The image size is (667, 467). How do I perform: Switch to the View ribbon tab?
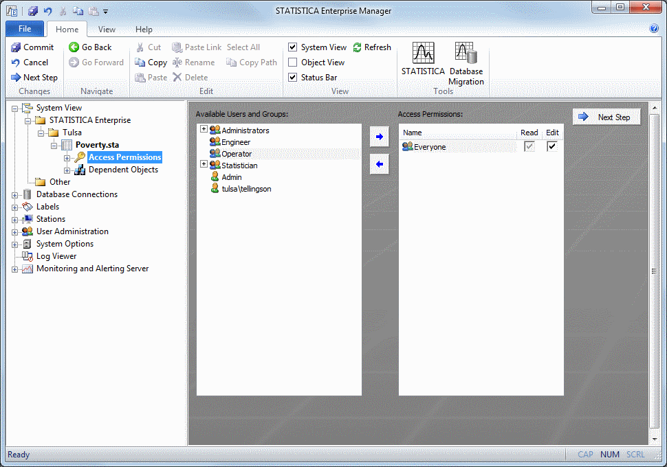[x=107, y=30]
